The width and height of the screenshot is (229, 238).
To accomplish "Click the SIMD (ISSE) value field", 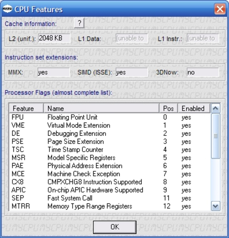I will (x=132, y=72).
